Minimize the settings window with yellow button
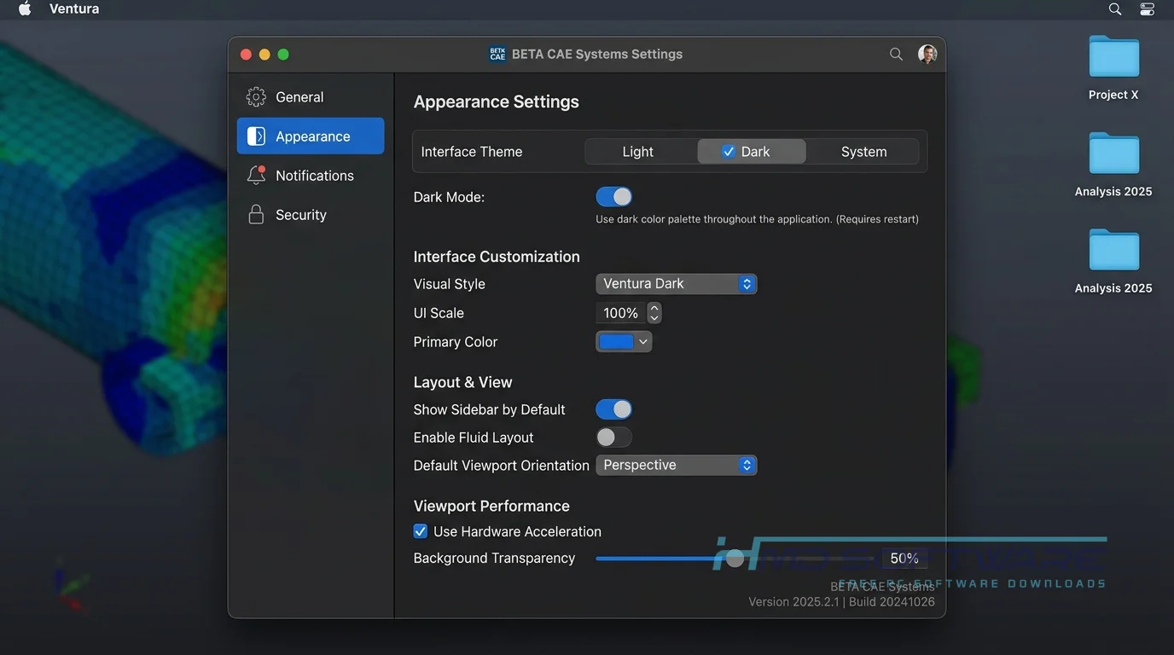The width and height of the screenshot is (1174, 655). tap(264, 55)
